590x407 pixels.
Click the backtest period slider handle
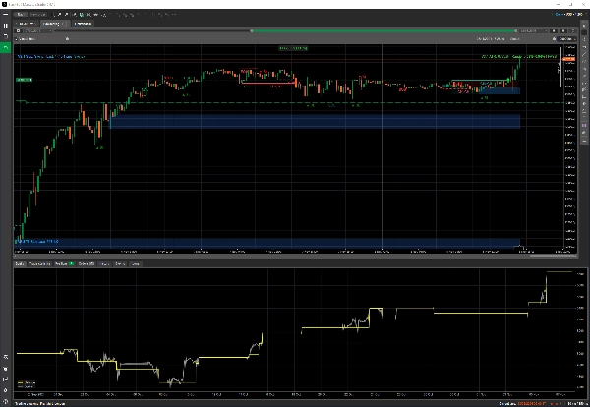252,30
